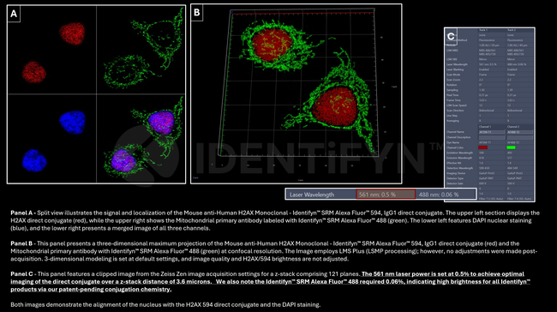Screen dimensions: 557x312
Task: Click the empty Channel 1 description field
Action: pyautogui.click(x=492, y=137)
